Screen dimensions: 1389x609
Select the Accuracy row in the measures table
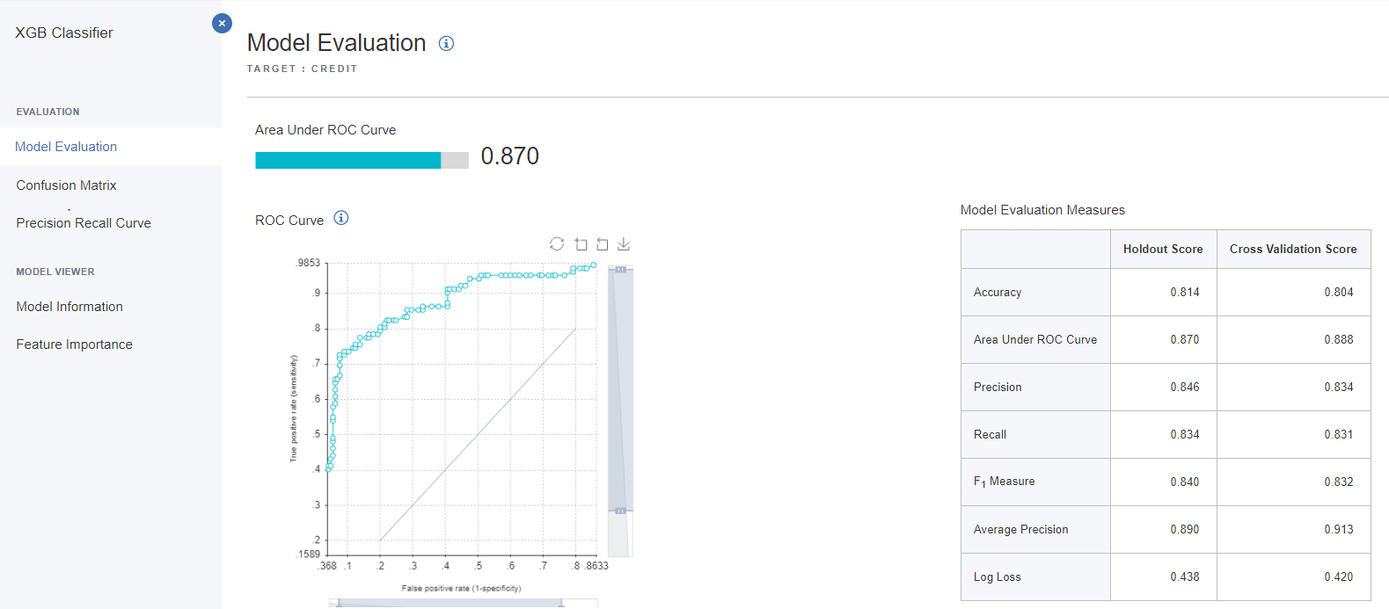[x=998, y=293]
